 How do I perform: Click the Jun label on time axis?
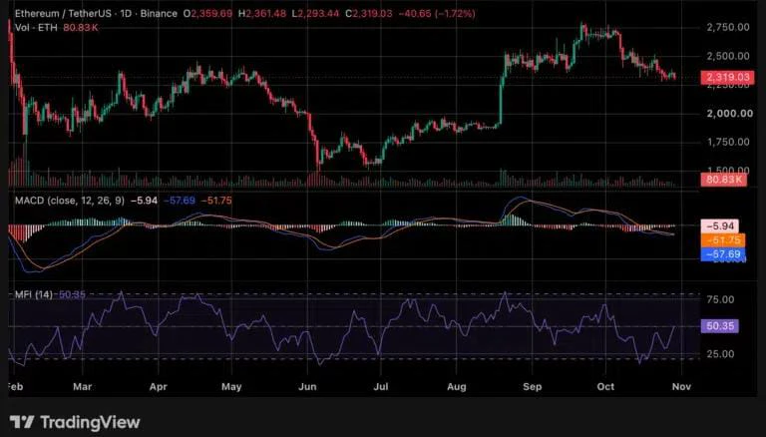[307, 387]
